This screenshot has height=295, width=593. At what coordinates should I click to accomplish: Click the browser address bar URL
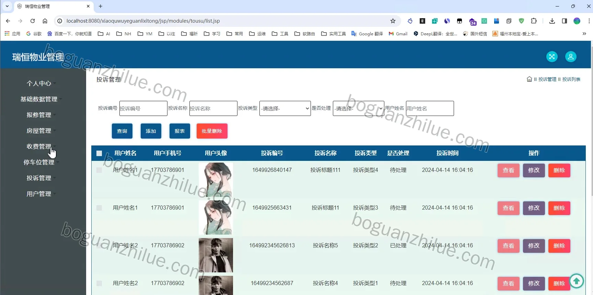coord(143,21)
